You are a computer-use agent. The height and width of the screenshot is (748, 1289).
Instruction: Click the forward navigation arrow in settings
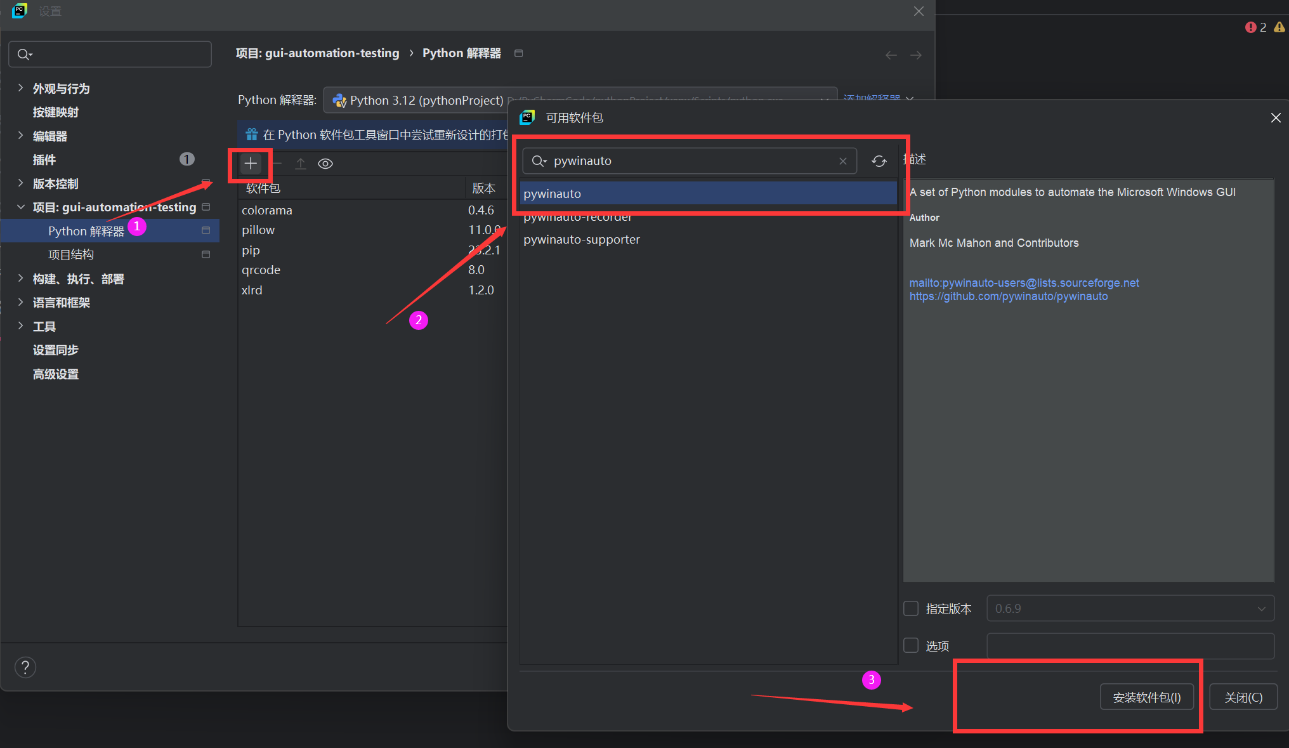pos(916,55)
